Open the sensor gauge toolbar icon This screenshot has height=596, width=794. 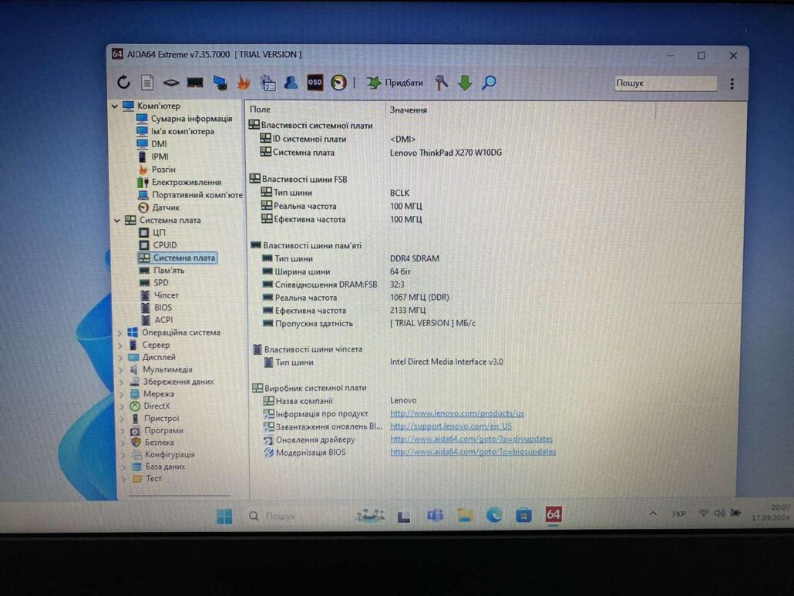[x=338, y=82]
